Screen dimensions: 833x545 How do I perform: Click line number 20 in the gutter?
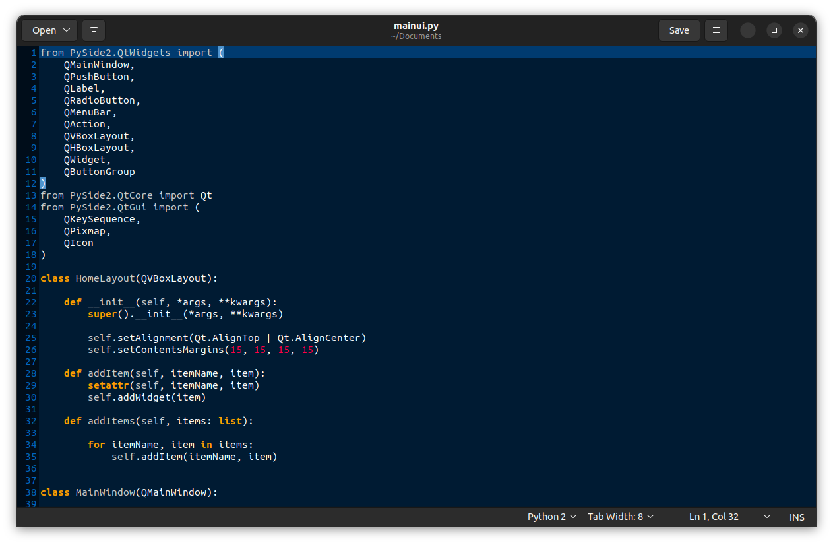coord(31,278)
